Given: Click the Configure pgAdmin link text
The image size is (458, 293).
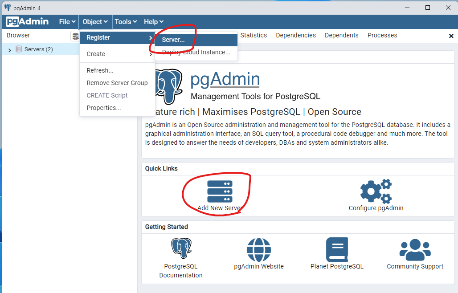Looking at the screenshot, I should (376, 208).
